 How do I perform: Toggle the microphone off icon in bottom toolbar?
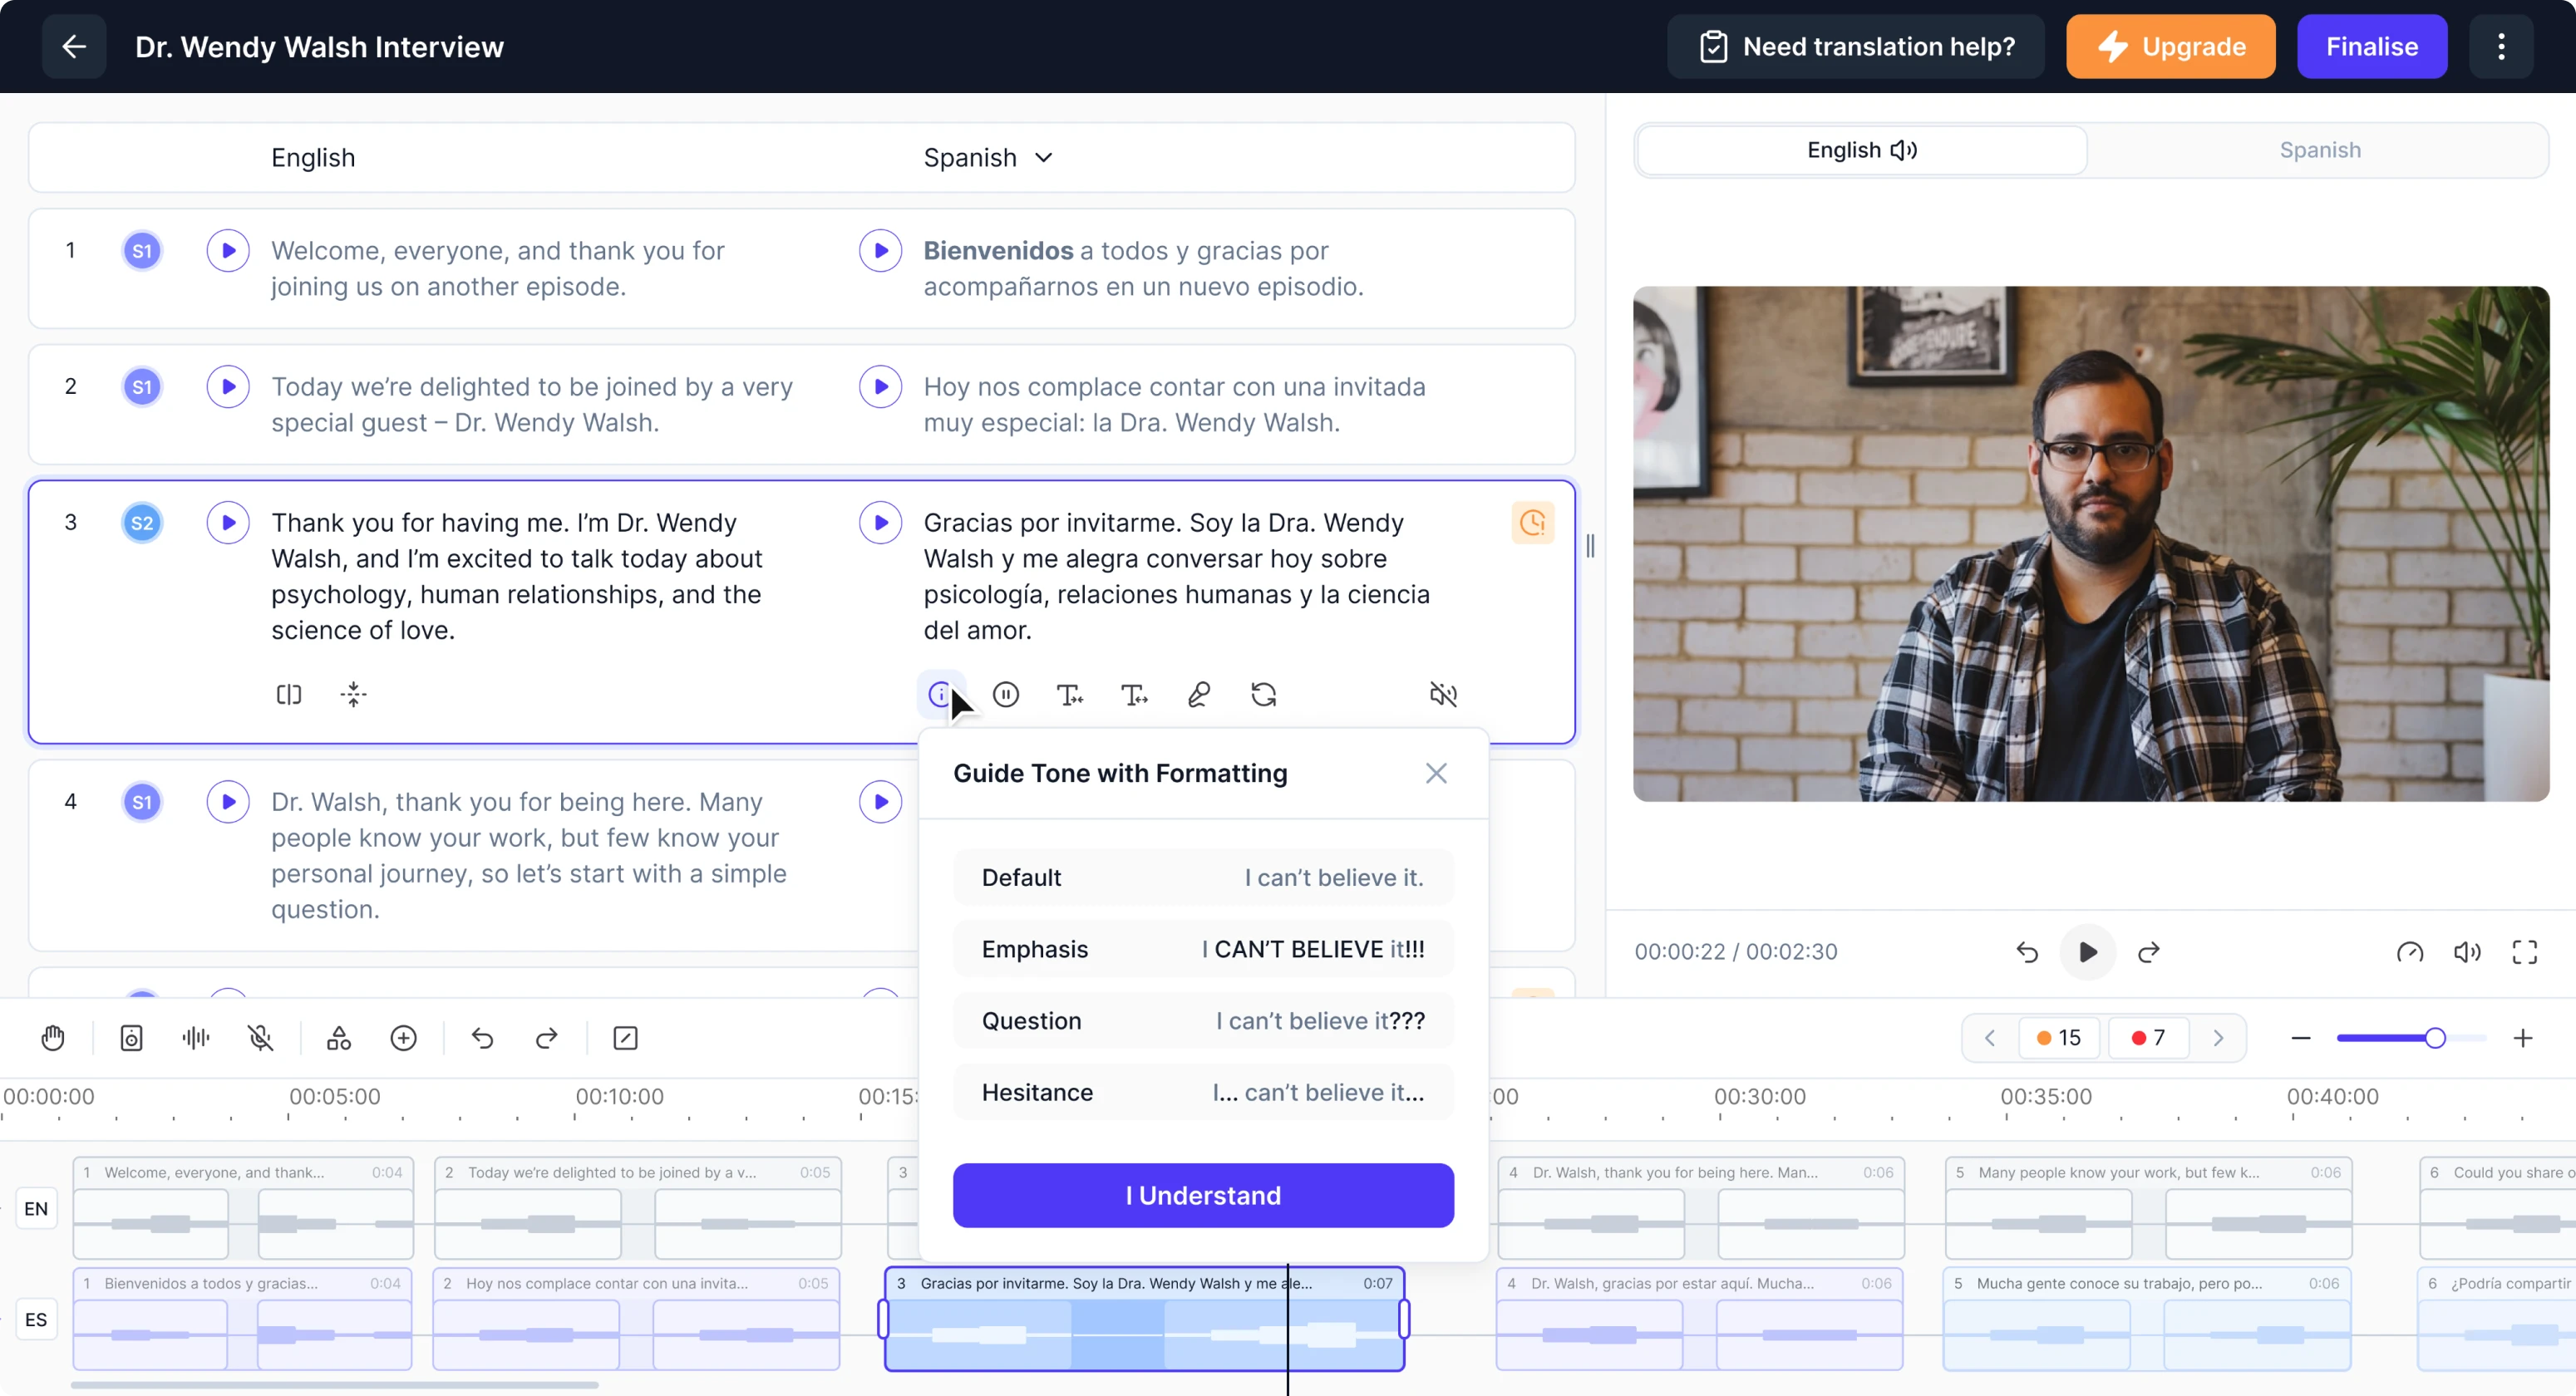[x=261, y=1038]
